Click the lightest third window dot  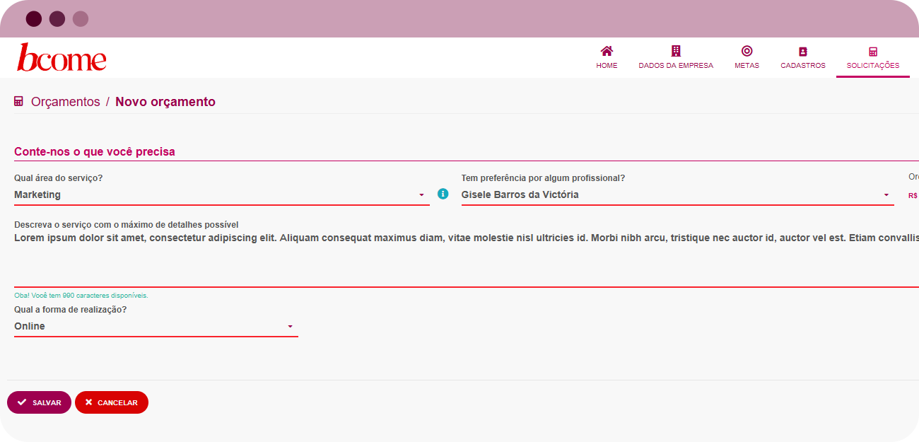click(81, 19)
